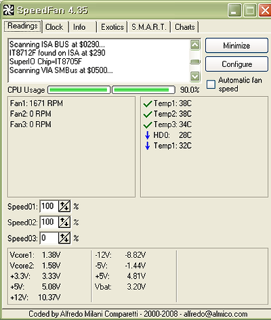Click the log scrollbar thumb
271x320 pixels.
[195, 62]
